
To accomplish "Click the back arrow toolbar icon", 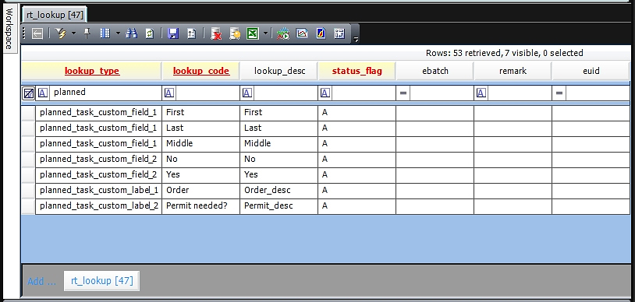I will [37, 33].
